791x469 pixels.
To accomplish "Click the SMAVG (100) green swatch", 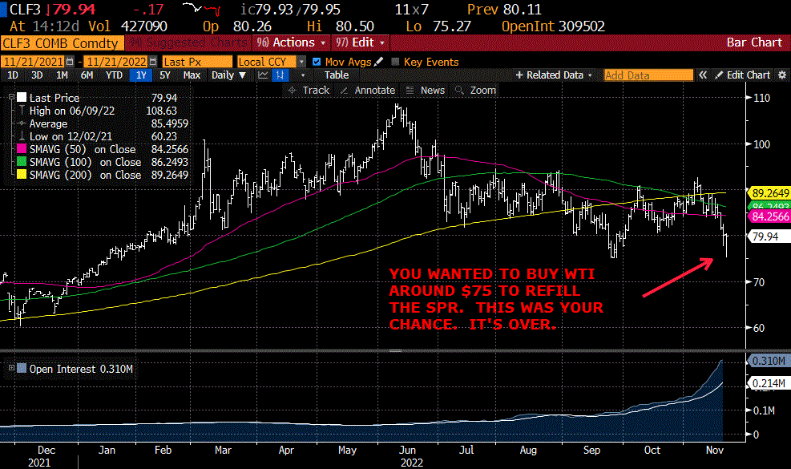I will [x=22, y=162].
